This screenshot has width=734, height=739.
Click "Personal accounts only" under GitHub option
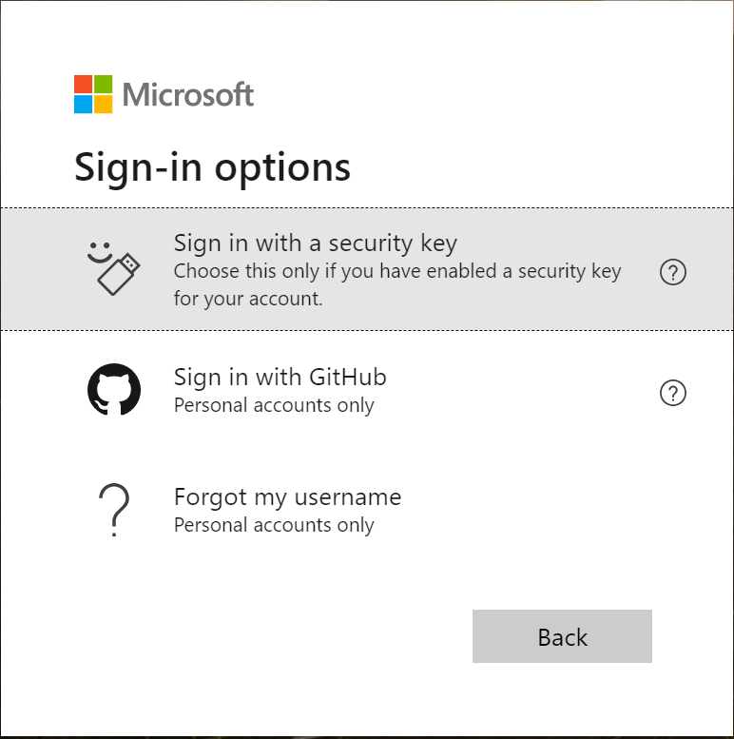[x=274, y=405]
